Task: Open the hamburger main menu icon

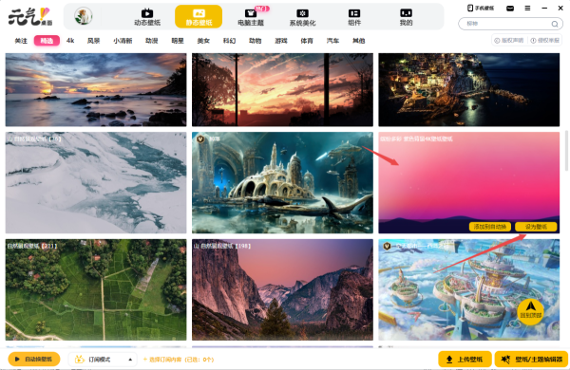Action: coord(527,8)
